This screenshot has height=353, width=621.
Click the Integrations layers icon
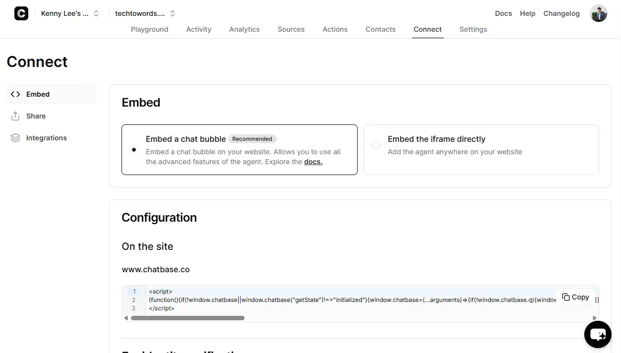(x=15, y=138)
